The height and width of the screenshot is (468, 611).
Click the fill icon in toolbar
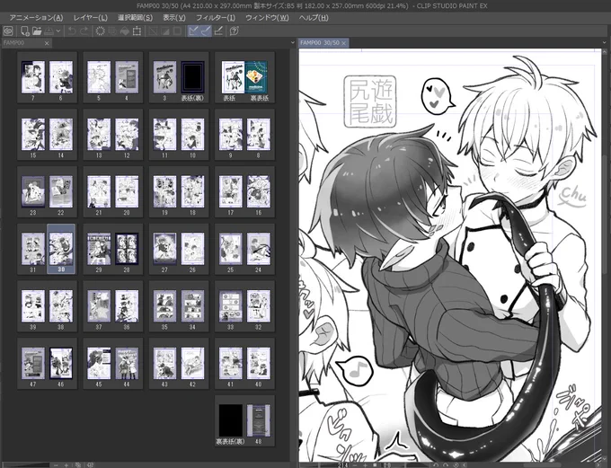pyautogui.click(x=125, y=31)
